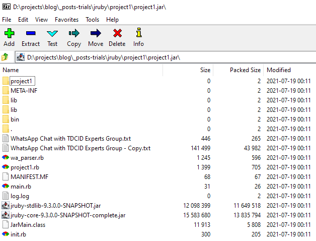Viewport: 316px width, 241px height.
Task: Click the red Delete X icon
Action: (x=117, y=34)
